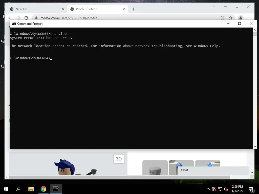The width and height of the screenshot is (259, 194).
Task: Click Command Prompt scrollbar up arrow
Action: 255,30
